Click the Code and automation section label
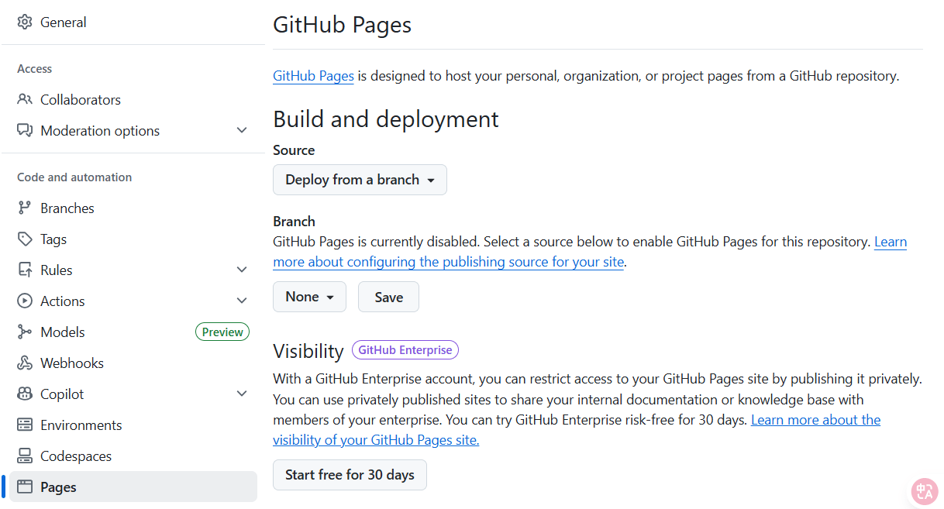Image resolution: width=944 pixels, height=509 pixels. click(74, 177)
